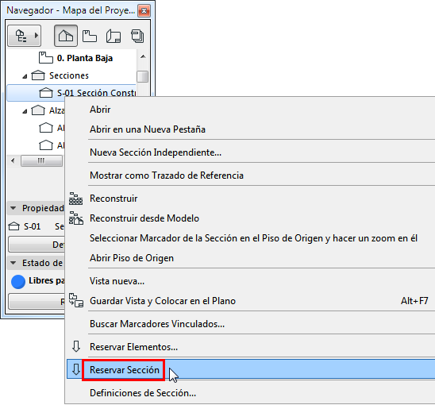The height and width of the screenshot is (405, 435).
Task: Switch to Publisher Sets icon
Action: (137, 36)
